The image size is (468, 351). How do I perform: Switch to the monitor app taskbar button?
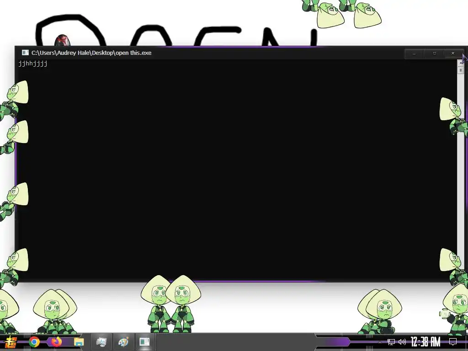[101, 342]
